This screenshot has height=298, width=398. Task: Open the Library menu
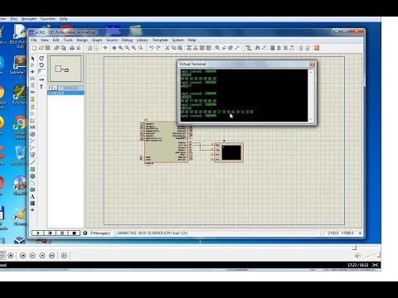(143, 40)
